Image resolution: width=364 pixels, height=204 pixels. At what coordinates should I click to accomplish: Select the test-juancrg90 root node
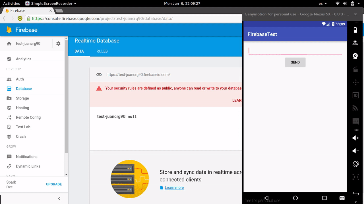coord(111,116)
